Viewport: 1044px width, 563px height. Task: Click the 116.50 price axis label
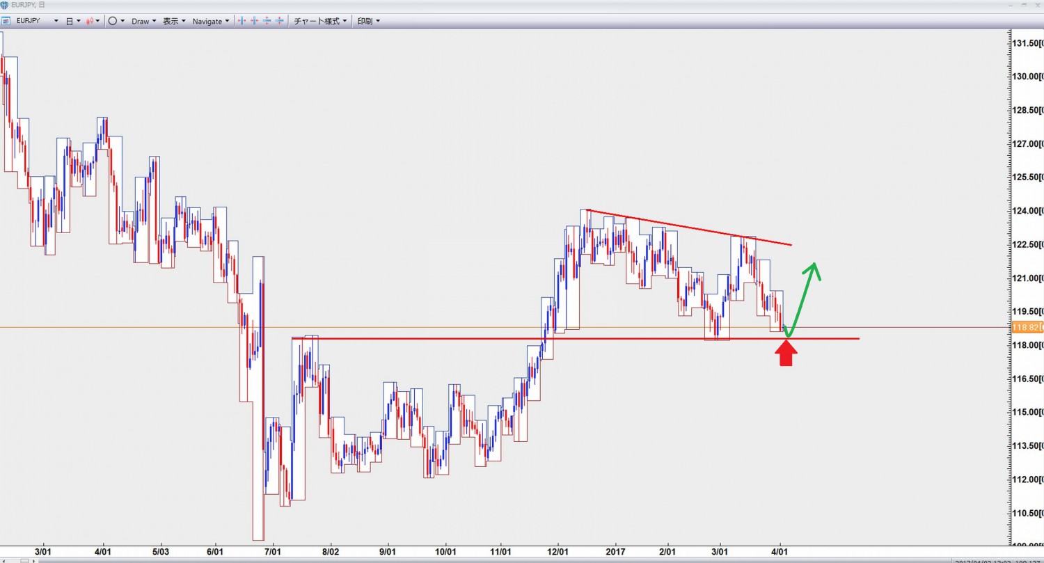pyautogui.click(x=1027, y=379)
